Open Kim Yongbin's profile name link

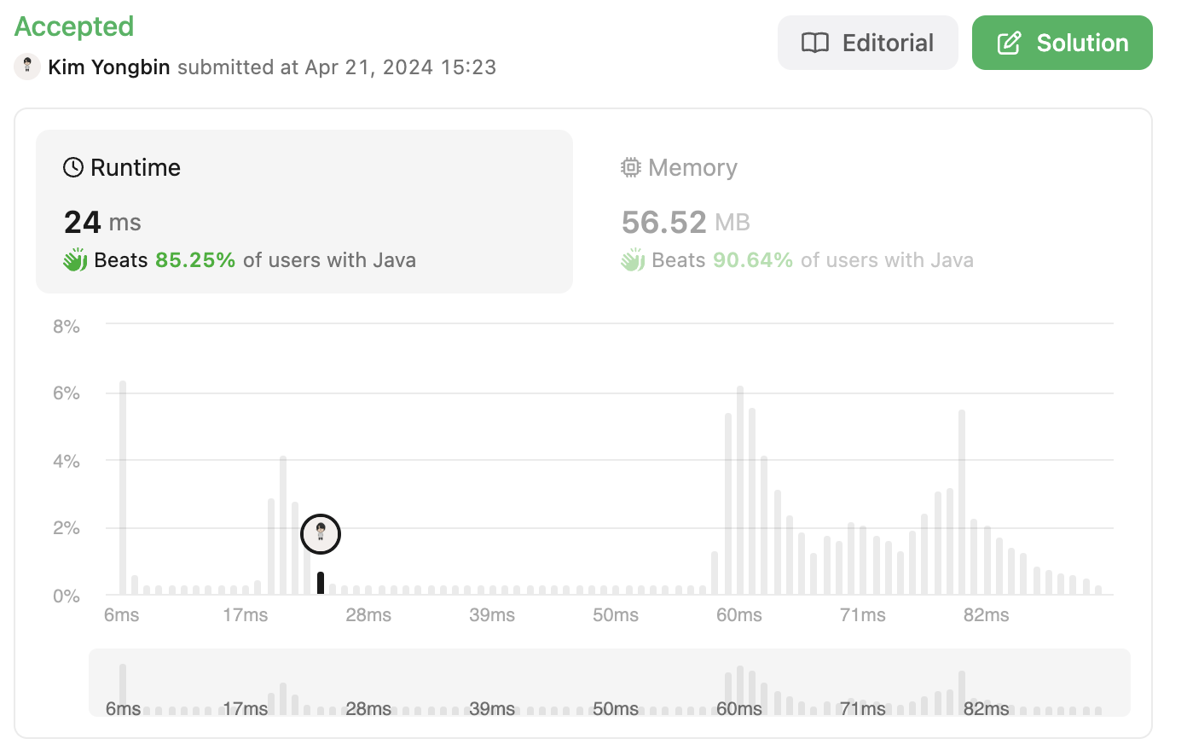[109, 67]
